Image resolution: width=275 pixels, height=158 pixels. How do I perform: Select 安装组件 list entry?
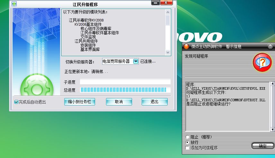[88, 46]
